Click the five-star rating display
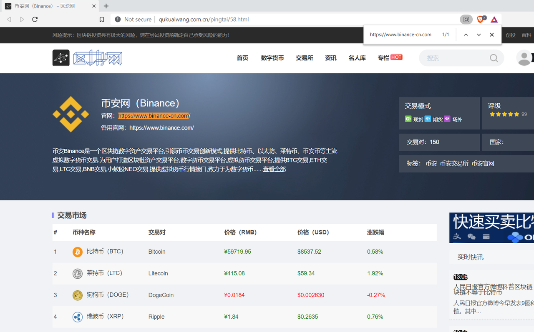534x332 pixels. click(x=504, y=114)
